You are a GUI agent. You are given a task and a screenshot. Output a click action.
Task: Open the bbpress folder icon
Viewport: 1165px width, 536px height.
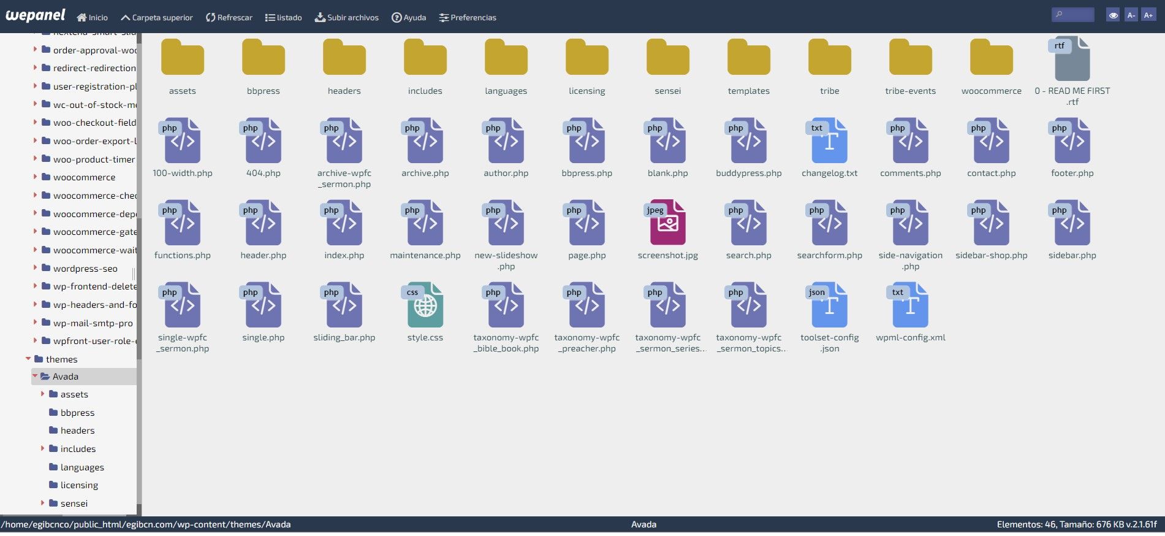tap(263, 57)
